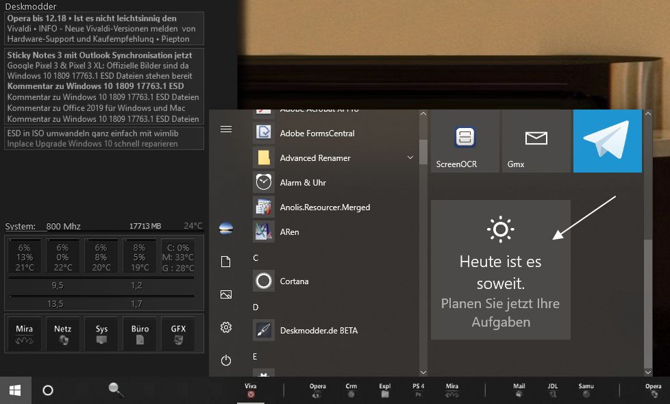Open 'Opera bis 12.18' feed entry
670x404 pixels.
tap(92, 18)
